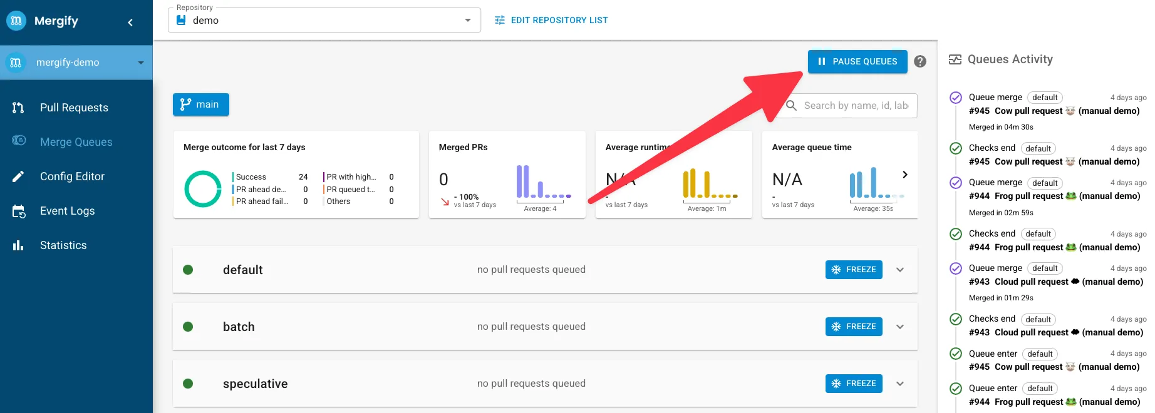The height and width of the screenshot is (413, 1155).
Task: Click the Pull Requests branch icon
Action: point(18,108)
